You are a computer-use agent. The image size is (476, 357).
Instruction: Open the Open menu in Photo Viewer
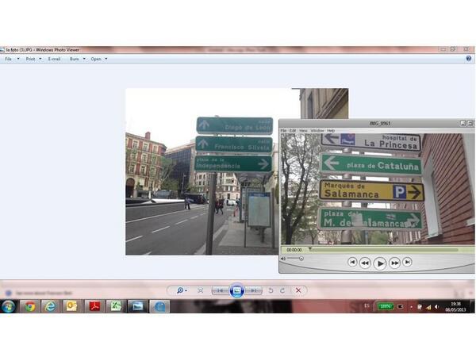point(96,59)
